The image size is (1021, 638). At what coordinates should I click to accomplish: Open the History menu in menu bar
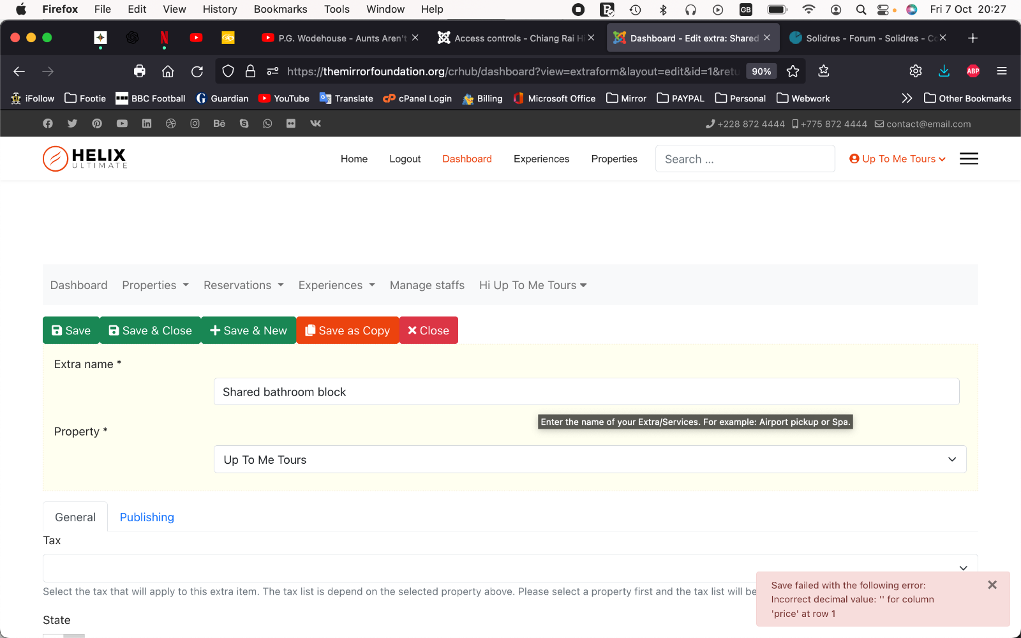(x=220, y=9)
